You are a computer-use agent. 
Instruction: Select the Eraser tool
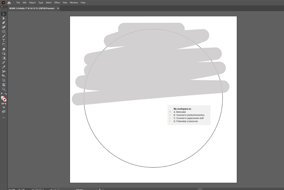coord(4,49)
